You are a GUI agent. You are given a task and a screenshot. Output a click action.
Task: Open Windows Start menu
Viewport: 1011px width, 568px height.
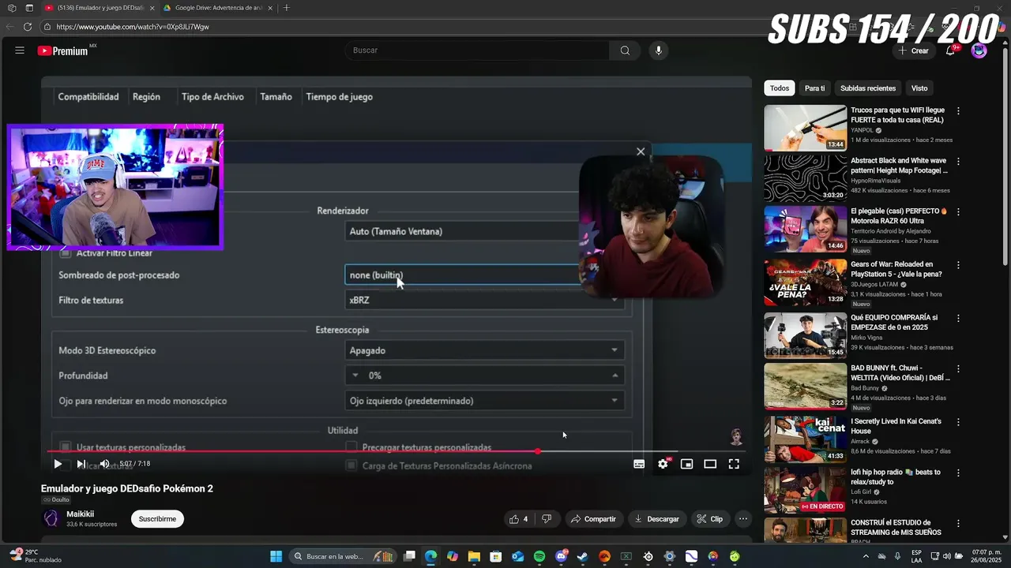276,556
